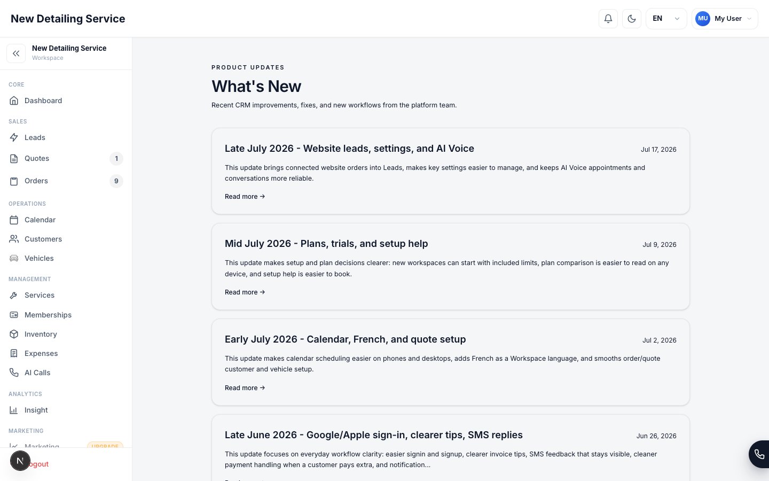The image size is (769, 481).
Task: Open the Early July 2026 update title
Action: pyautogui.click(x=346, y=339)
